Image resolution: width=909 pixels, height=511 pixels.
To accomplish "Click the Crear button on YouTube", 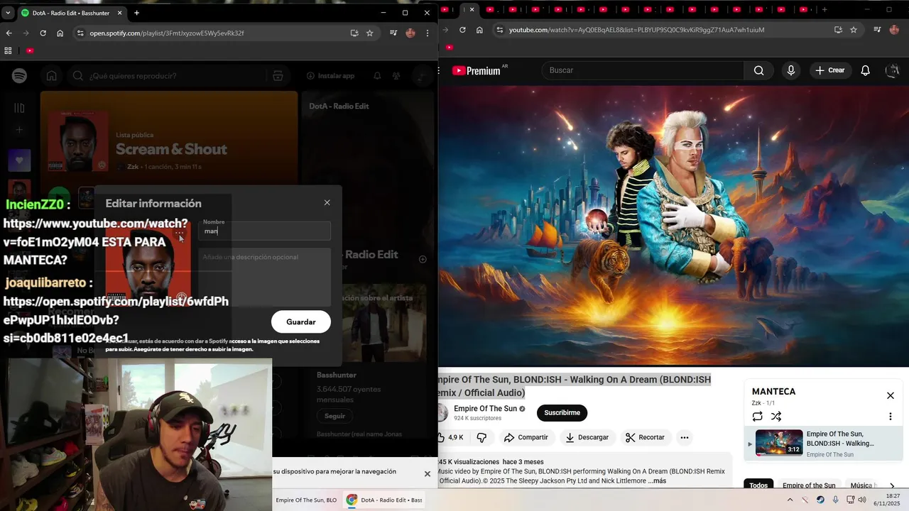I will tap(830, 70).
